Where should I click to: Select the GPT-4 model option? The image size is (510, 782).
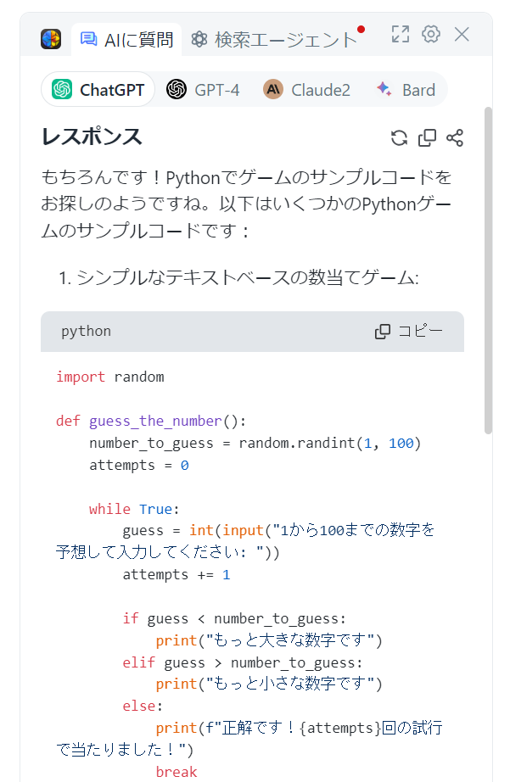203,90
